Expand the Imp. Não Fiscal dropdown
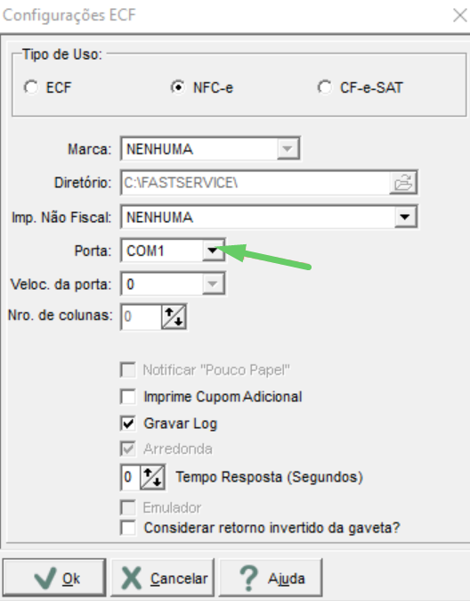Screen dimensions: 470x601 pyautogui.click(x=405, y=218)
